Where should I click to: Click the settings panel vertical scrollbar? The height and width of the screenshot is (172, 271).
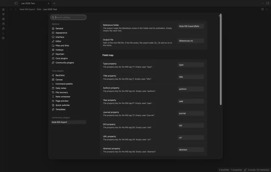tap(221, 59)
